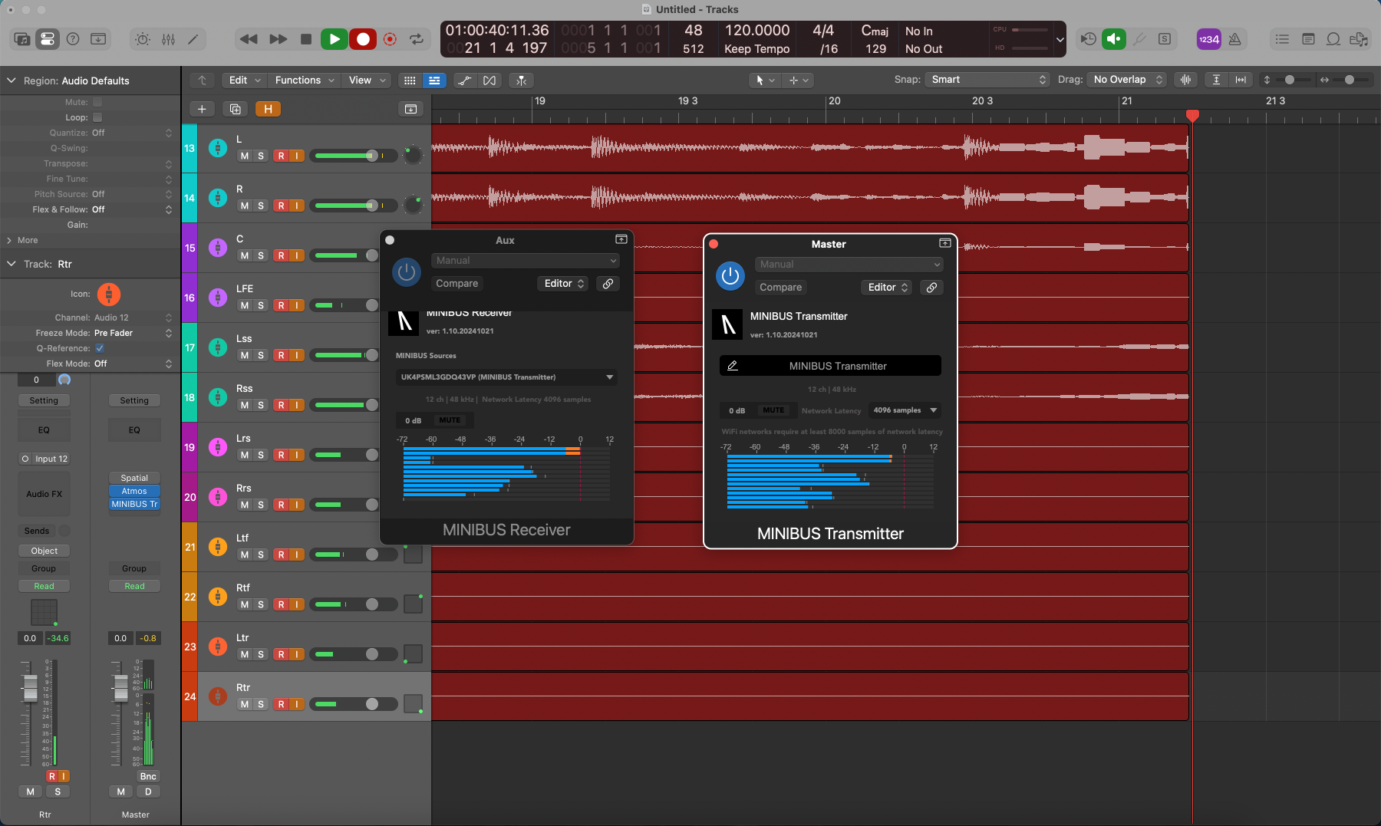Viewport: 1381px width, 826px height.
Task: Switch to grid view button
Action: (410, 81)
